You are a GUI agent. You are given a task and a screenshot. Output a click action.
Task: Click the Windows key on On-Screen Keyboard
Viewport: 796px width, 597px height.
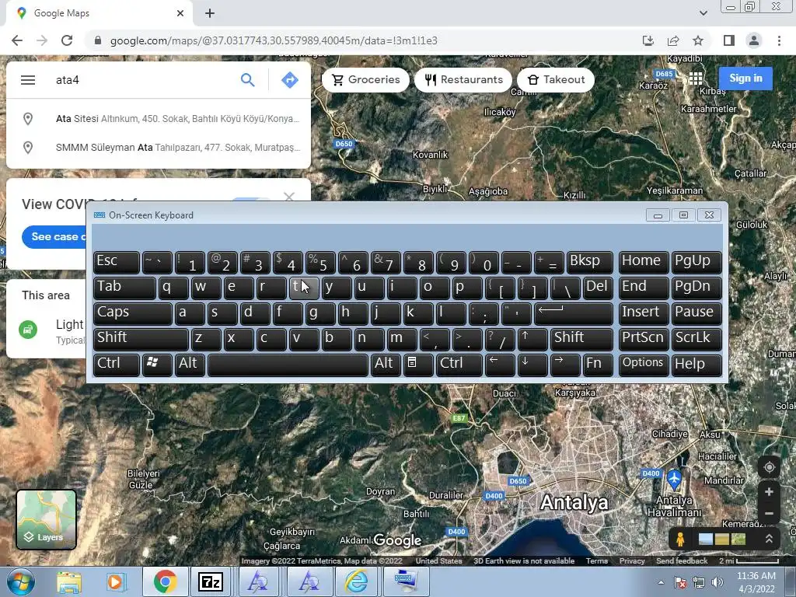pos(157,365)
